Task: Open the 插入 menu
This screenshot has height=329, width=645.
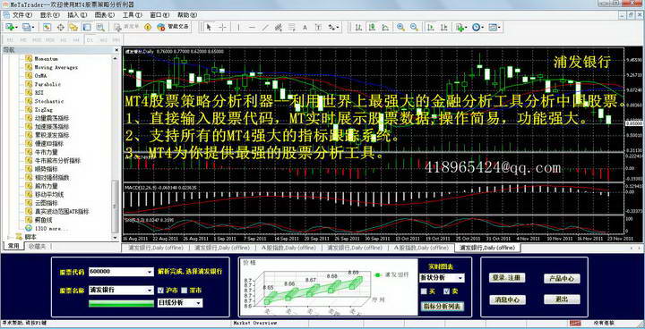Action: pos(77,15)
